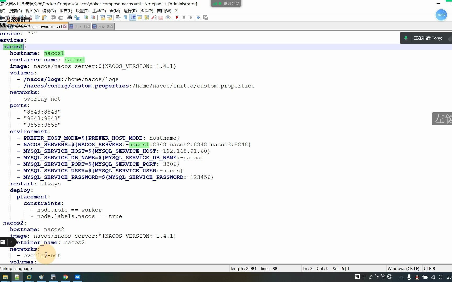
Task: Toggle the 中 Chinese input mode indicator
Action: 364,277
